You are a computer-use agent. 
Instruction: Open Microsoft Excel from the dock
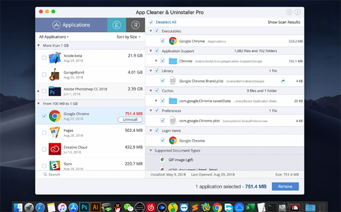tap(250, 207)
